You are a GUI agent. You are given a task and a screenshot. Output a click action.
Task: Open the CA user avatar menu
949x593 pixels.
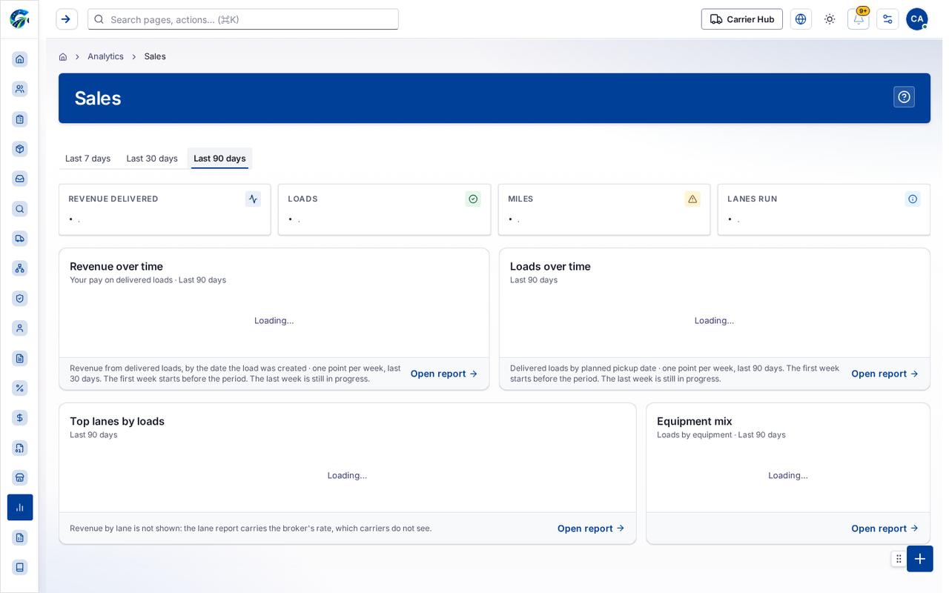[x=917, y=19]
